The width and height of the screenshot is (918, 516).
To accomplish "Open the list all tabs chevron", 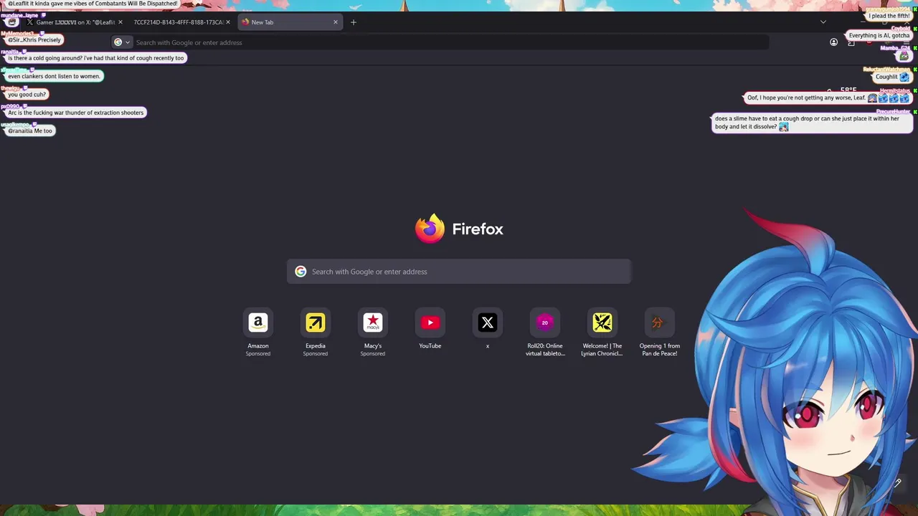I will pyautogui.click(x=823, y=21).
